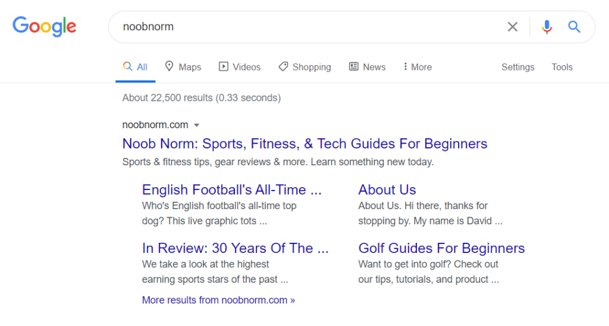Click the noobnorm.com URL text
The image size is (609, 326).
point(155,125)
